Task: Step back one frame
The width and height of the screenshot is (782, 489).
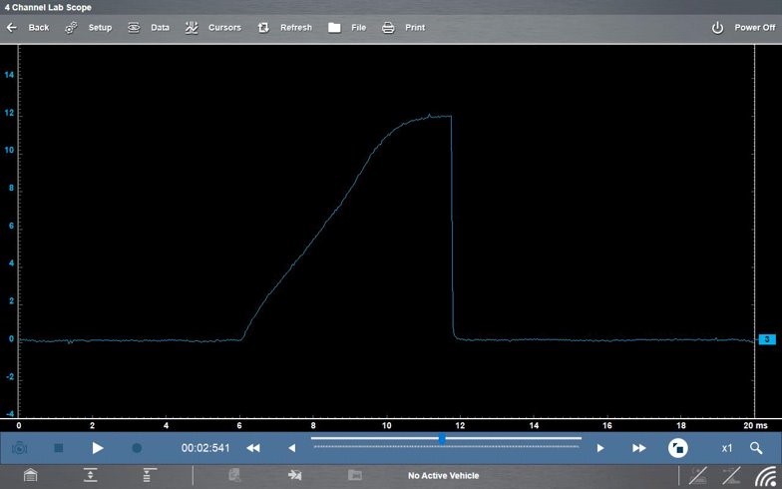Action: (292, 448)
